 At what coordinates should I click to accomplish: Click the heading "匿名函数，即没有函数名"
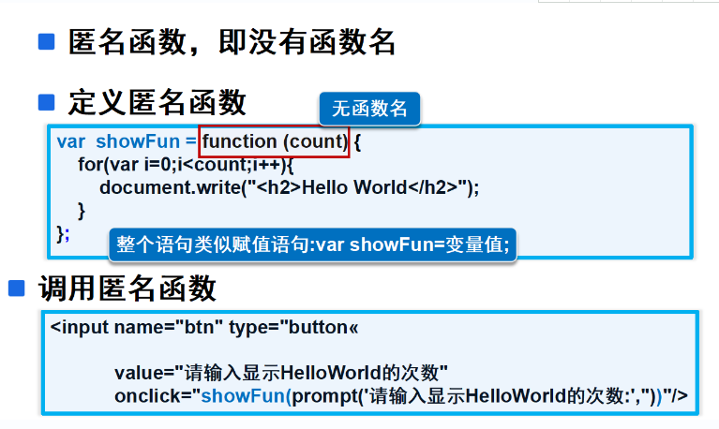[x=232, y=42]
